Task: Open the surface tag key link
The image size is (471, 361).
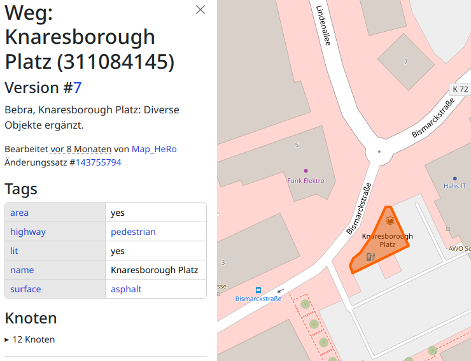Action: (x=25, y=289)
